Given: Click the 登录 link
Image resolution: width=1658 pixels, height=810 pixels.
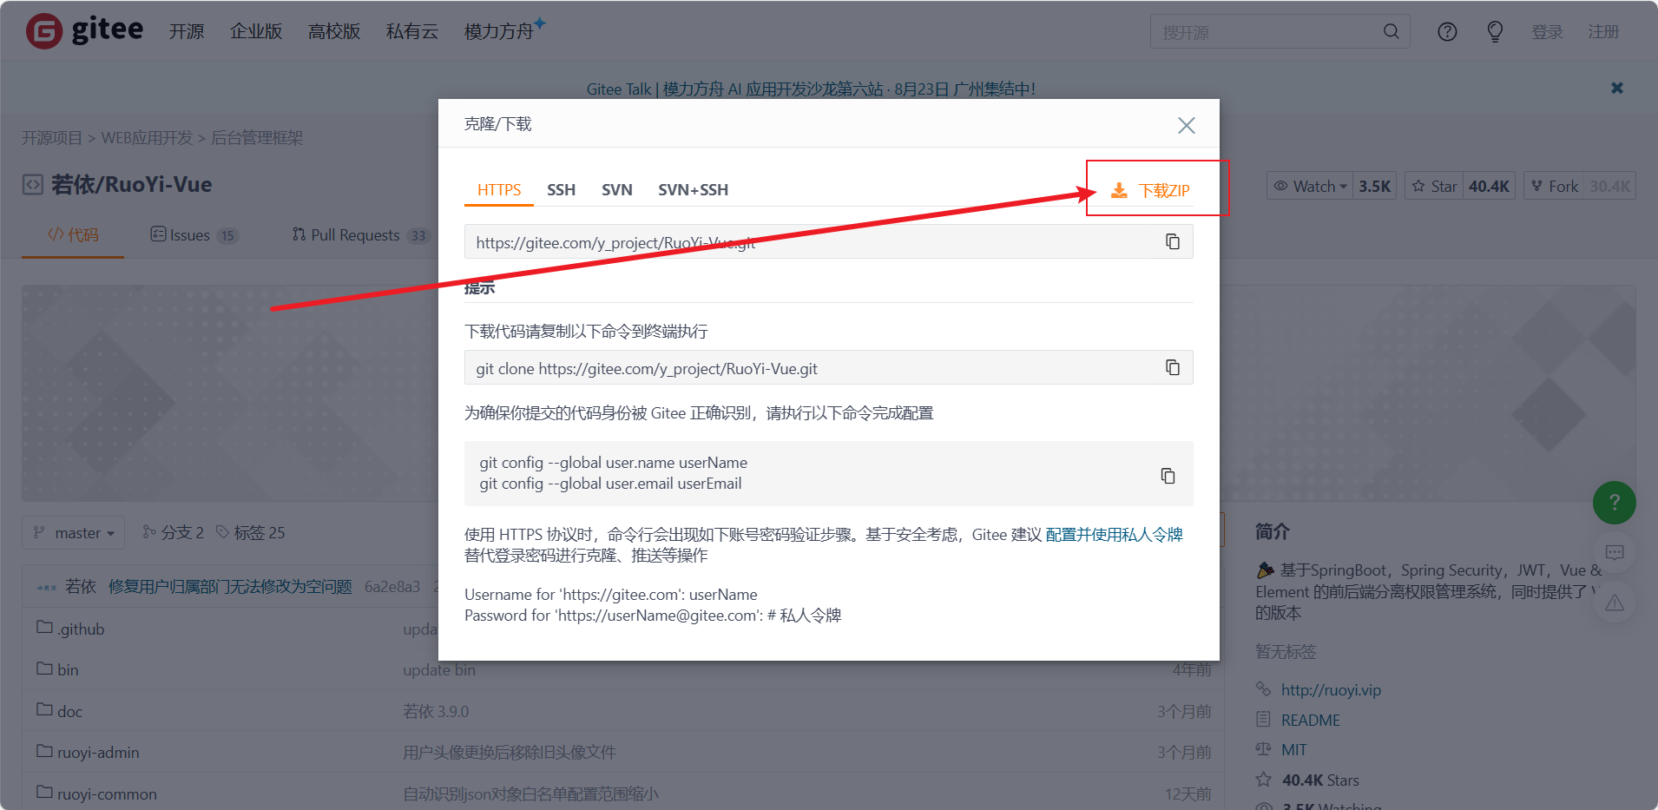Looking at the screenshot, I should tap(1547, 31).
